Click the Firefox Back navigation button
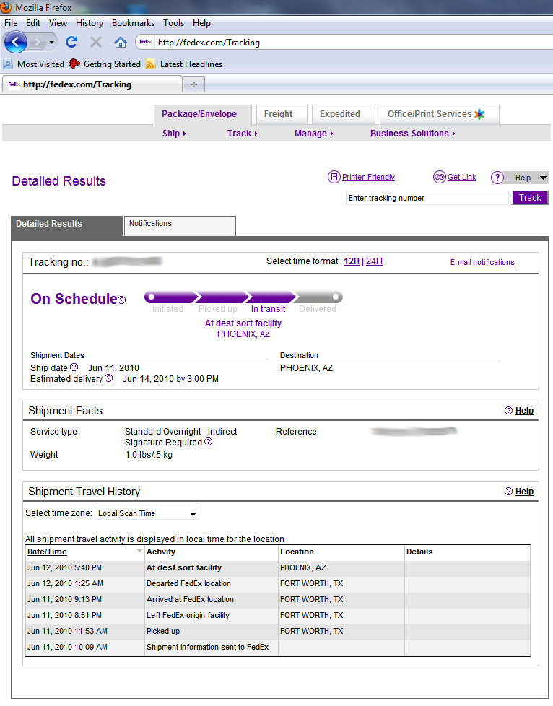Screen dimensions: 553x706 (x=16, y=42)
